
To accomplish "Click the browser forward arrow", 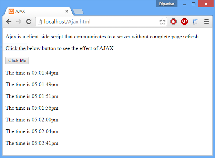I will click(x=19, y=21).
